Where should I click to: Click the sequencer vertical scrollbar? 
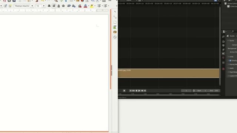click(x=220, y=46)
